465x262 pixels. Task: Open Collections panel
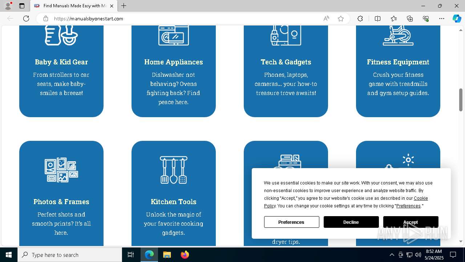410,19
